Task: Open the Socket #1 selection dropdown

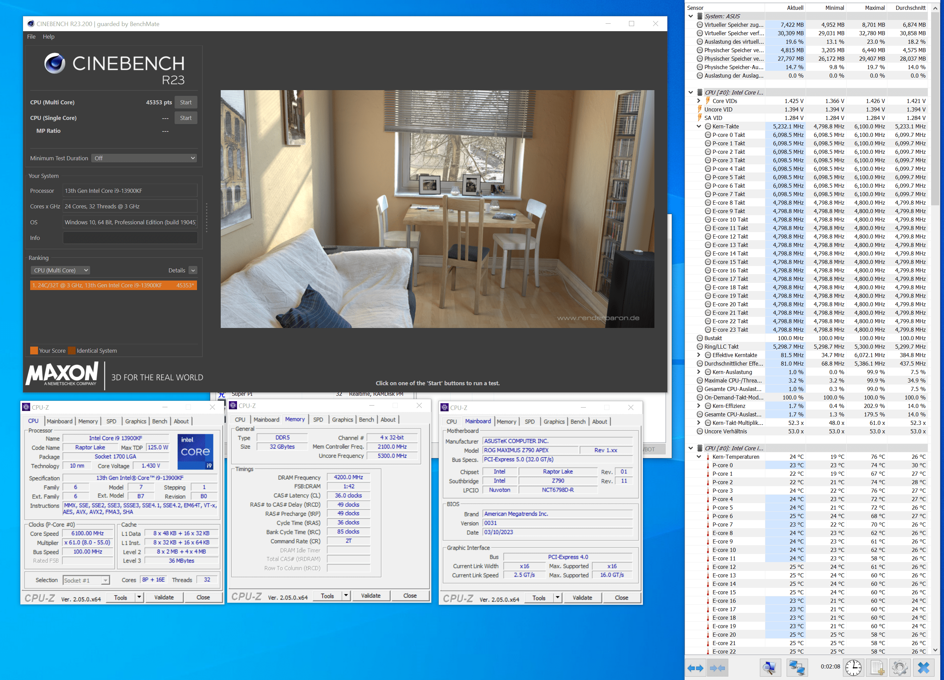Action: (86, 580)
